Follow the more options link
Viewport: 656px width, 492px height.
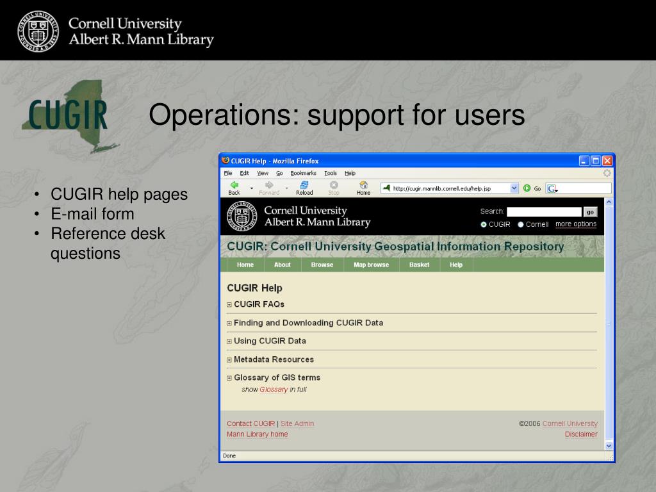(x=576, y=224)
